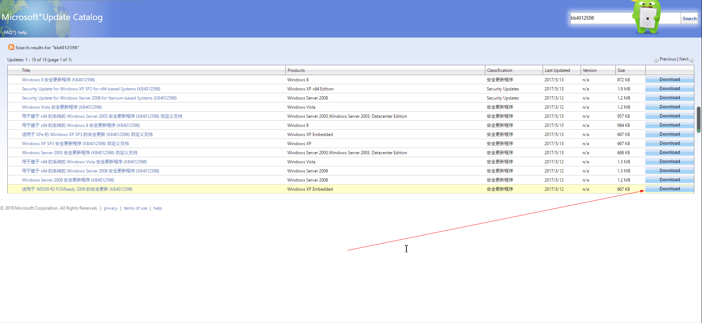This screenshot has height=323, width=702.
Task: Open x64 Windows Server 2003 title link
Action: (102, 116)
